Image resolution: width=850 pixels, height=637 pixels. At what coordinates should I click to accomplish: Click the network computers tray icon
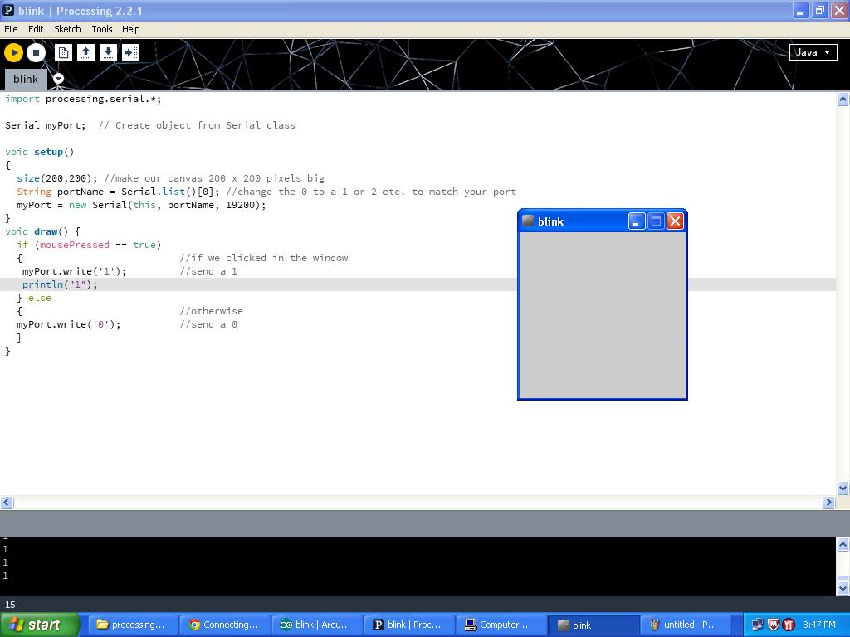(757, 625)
